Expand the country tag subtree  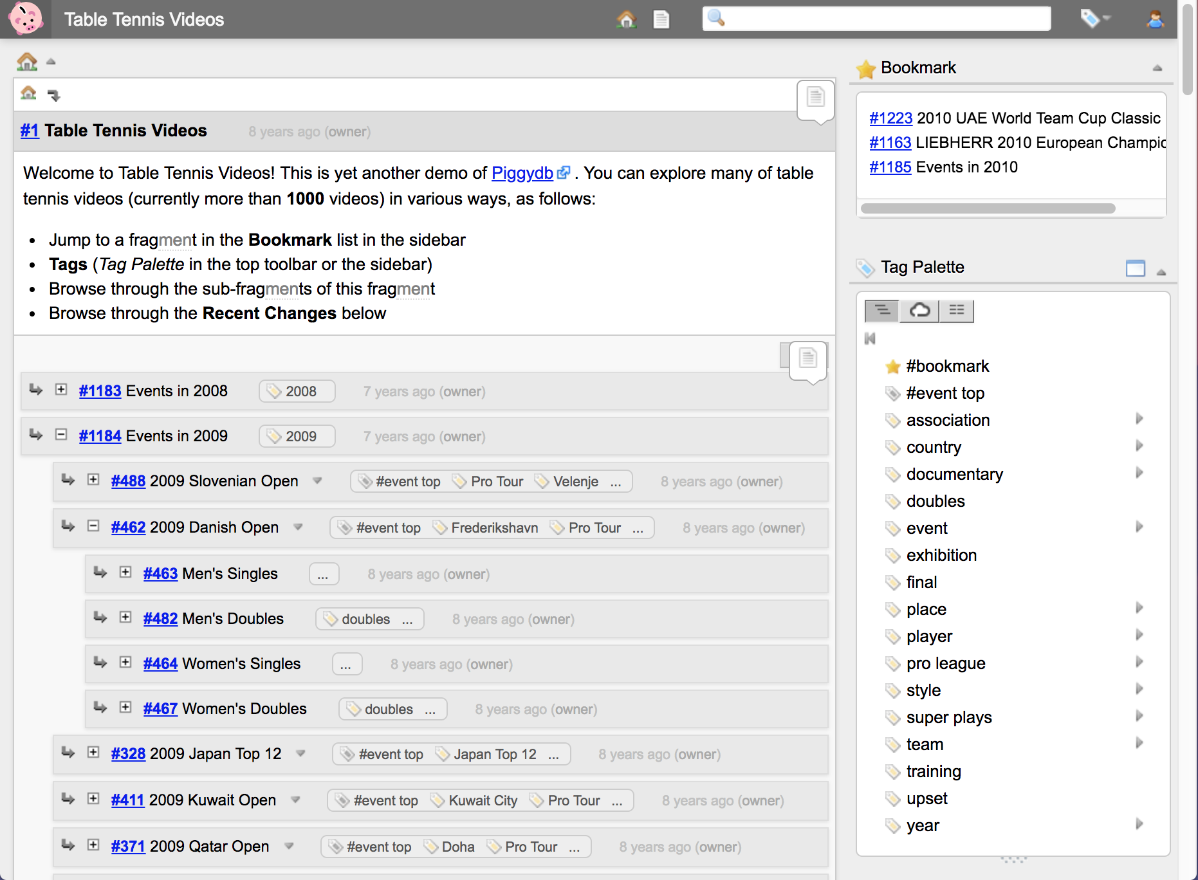coord(1139,446)
